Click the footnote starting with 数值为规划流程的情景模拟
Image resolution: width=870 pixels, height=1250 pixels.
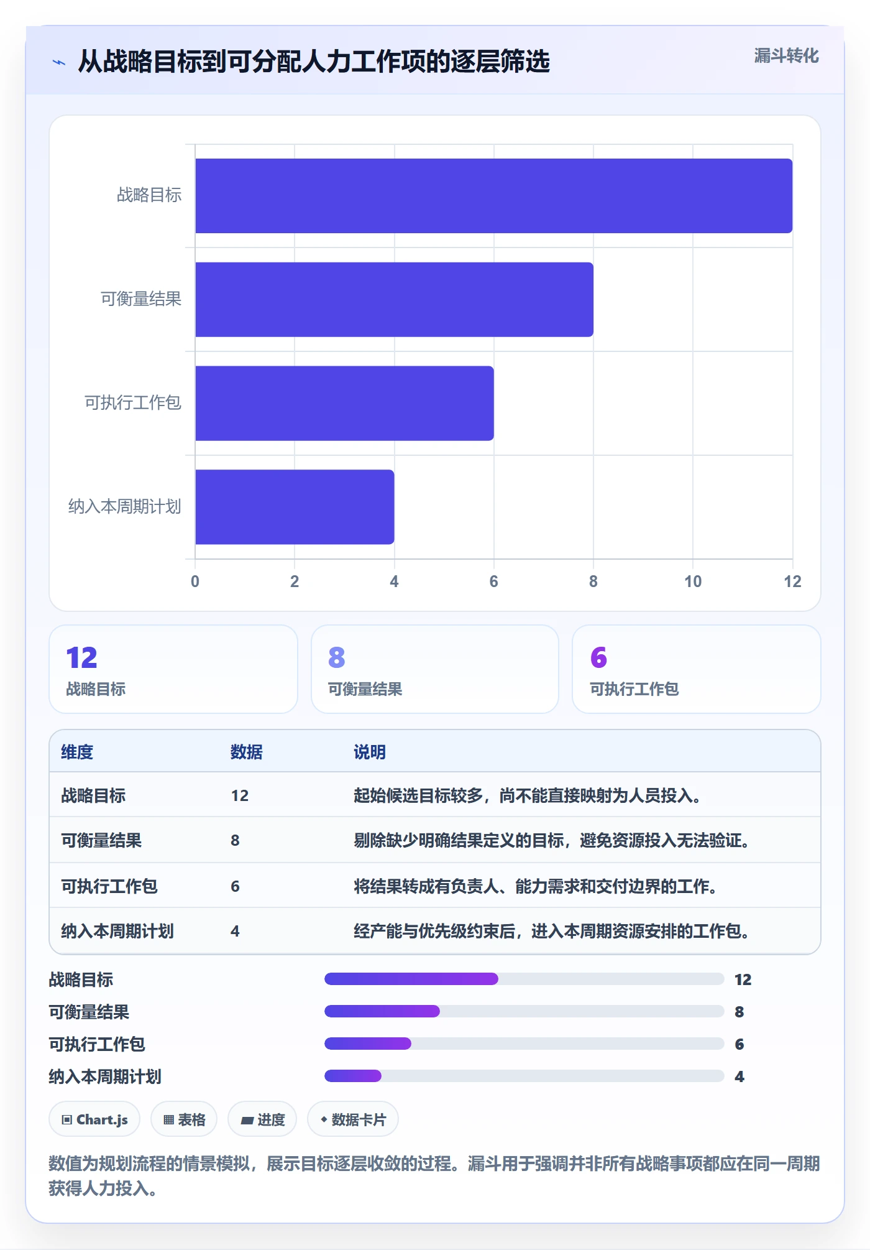pos(434,1175)
